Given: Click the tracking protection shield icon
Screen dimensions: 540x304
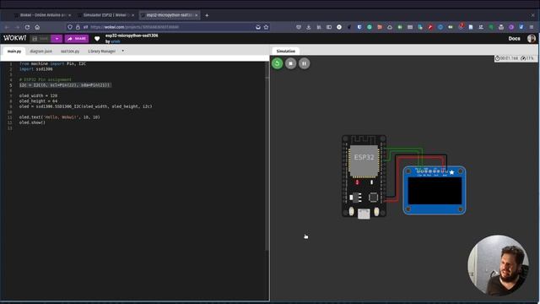Looking at the screenshot, I should [70, 27].
